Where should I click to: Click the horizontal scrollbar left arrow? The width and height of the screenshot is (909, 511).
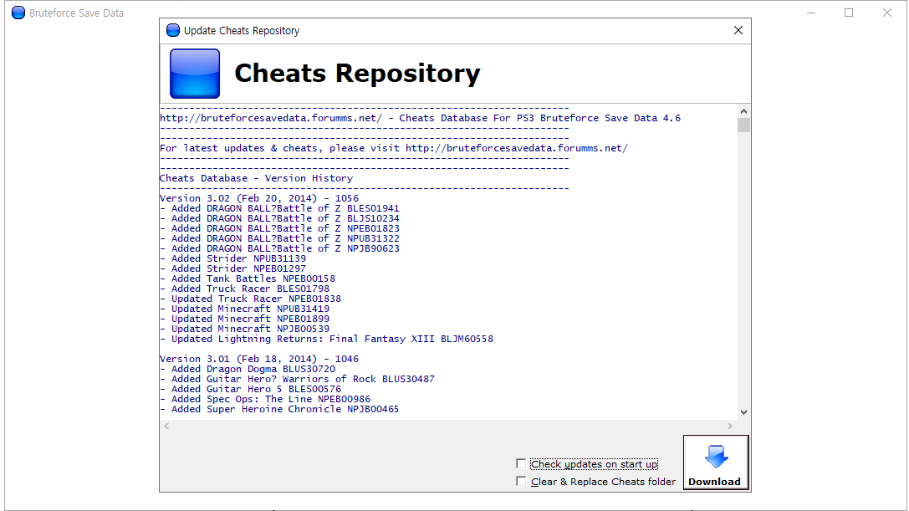coord(167,426)
